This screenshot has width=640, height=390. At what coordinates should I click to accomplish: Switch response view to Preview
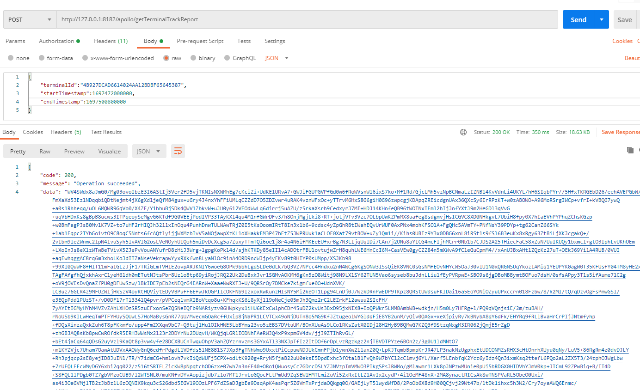74,151
